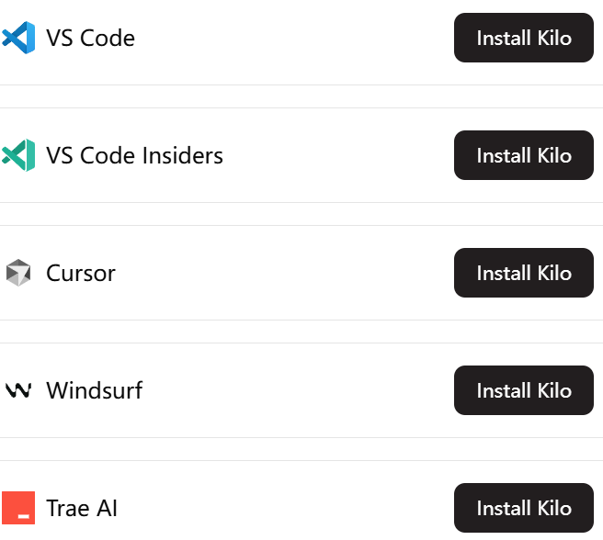
Task: Install Kilo for Cursor editor
Action: coord(524,273)
